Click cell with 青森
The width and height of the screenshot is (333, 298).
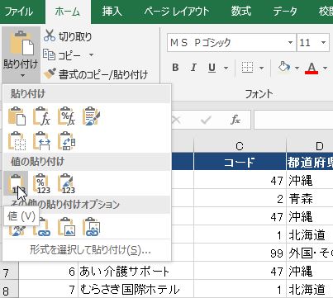point(310,199)
